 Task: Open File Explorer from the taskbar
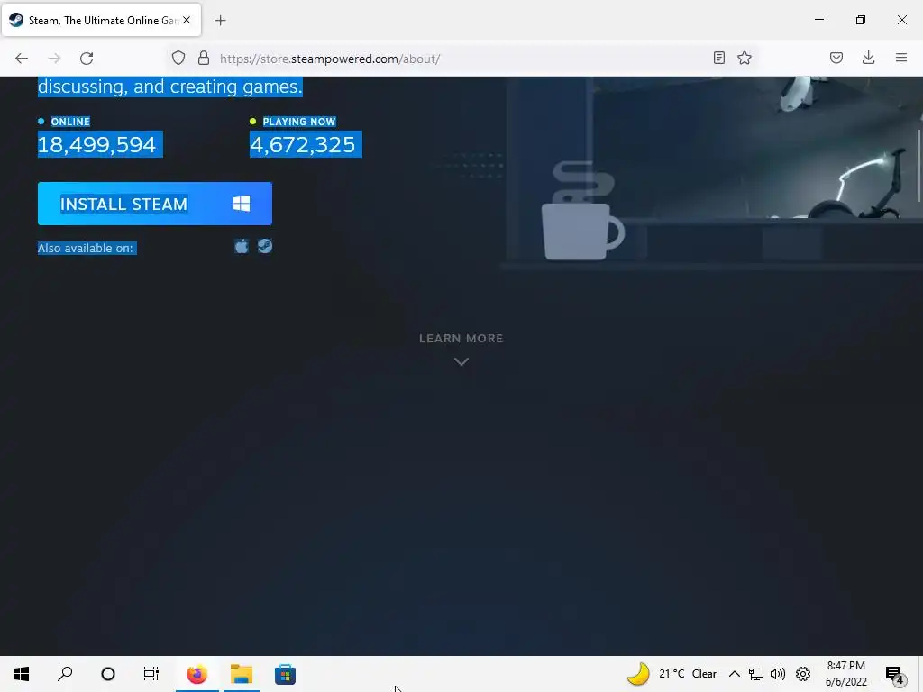point(242,674)
